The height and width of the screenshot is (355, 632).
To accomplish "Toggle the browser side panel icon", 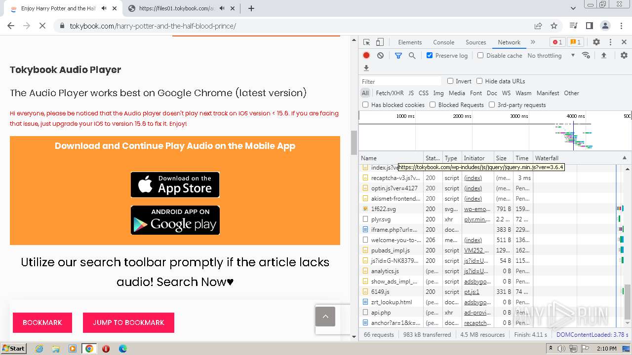I will (x=589, y=26).
